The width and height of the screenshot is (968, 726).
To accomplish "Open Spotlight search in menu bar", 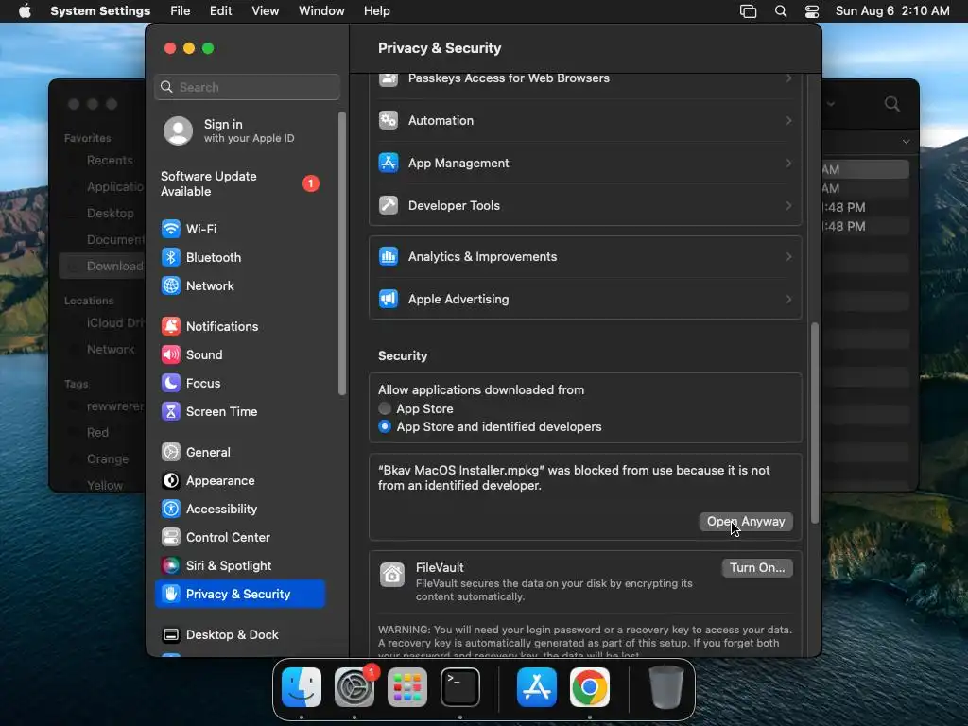I will point(780,11).
